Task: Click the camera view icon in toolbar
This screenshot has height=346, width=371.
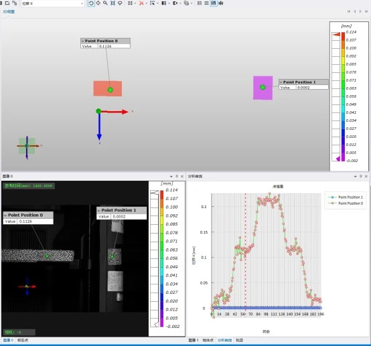Action: click(175, 3)
